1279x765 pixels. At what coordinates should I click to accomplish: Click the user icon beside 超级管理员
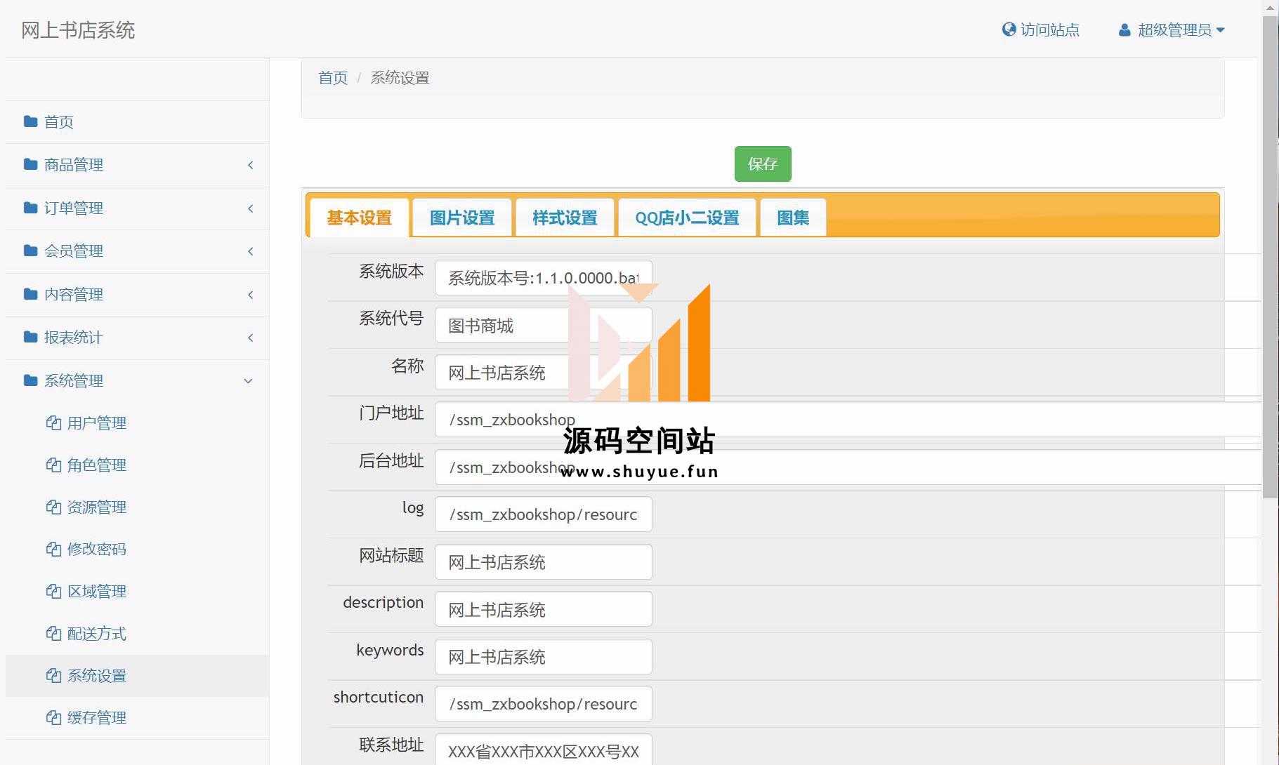click(x=1124, y=30)
